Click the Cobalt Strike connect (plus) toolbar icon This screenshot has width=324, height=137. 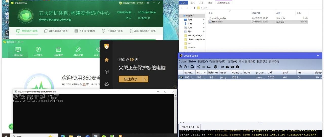[x=180, y=67]
